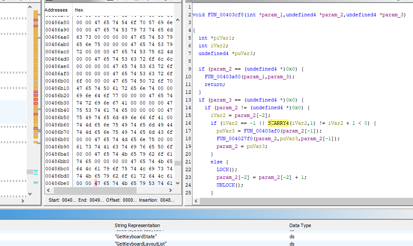
Task: Click address 00486be0 in bytes viewer
Action: click(57, 183)
